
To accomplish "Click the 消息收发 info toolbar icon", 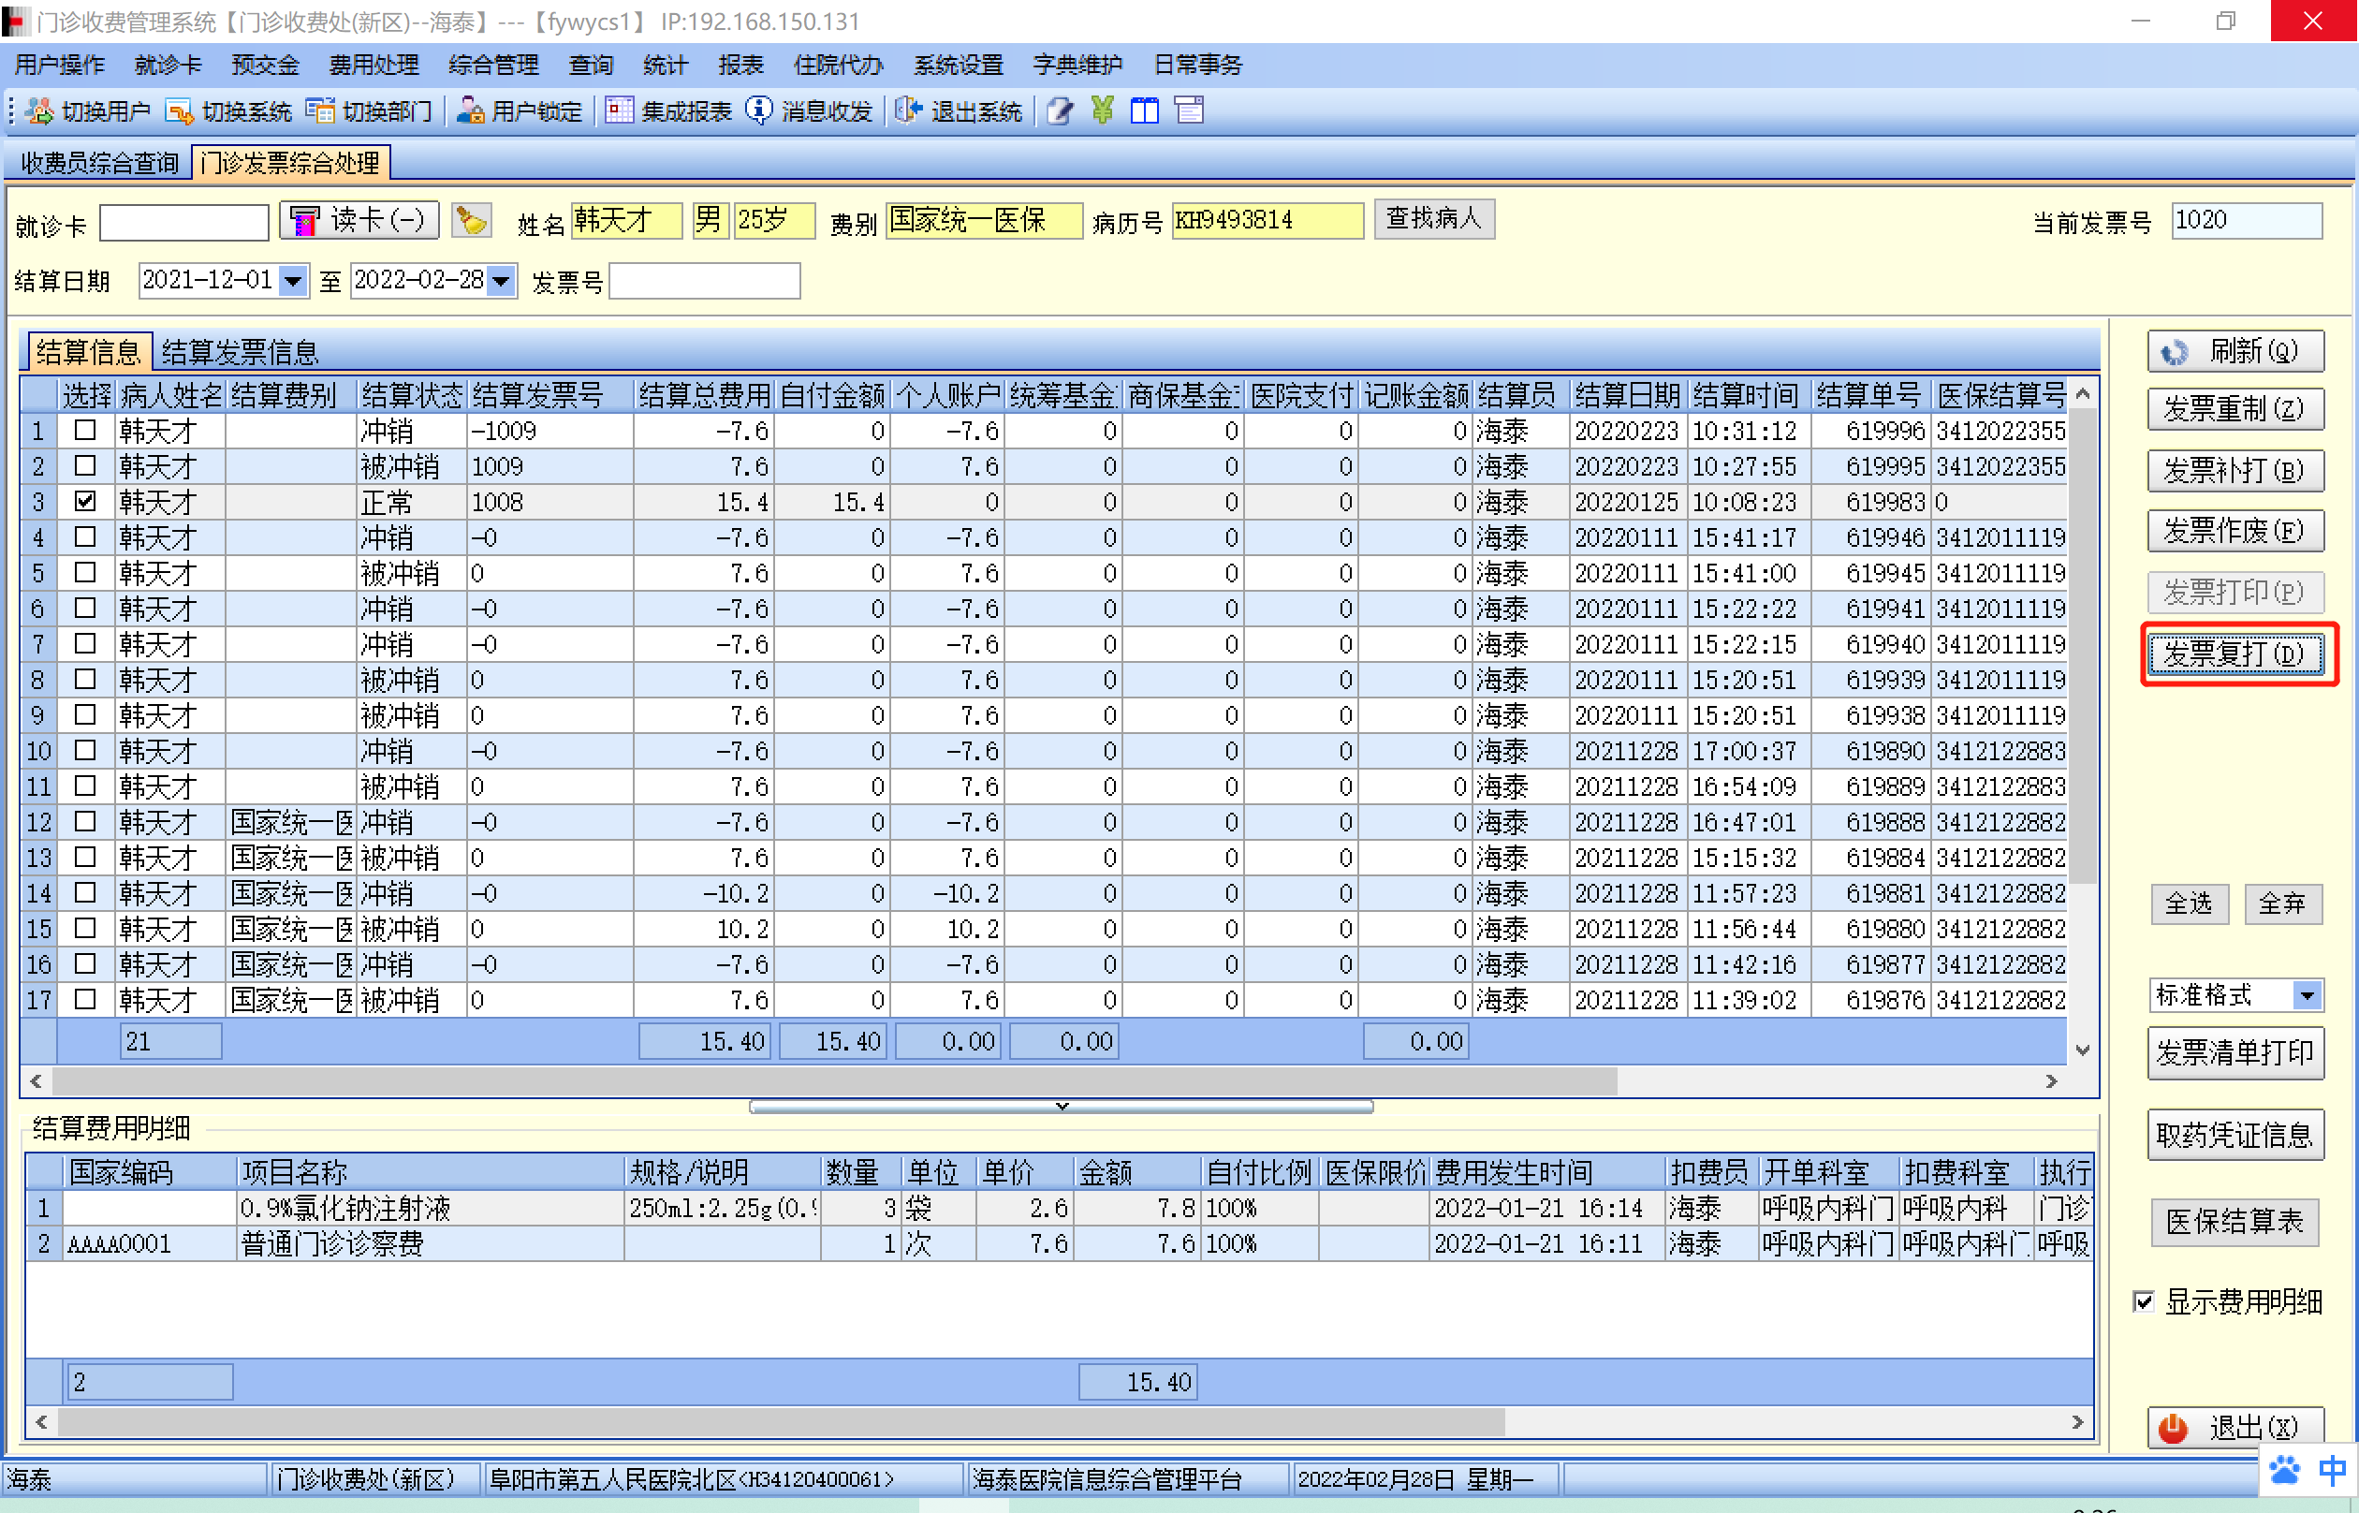I will (758, 110).
